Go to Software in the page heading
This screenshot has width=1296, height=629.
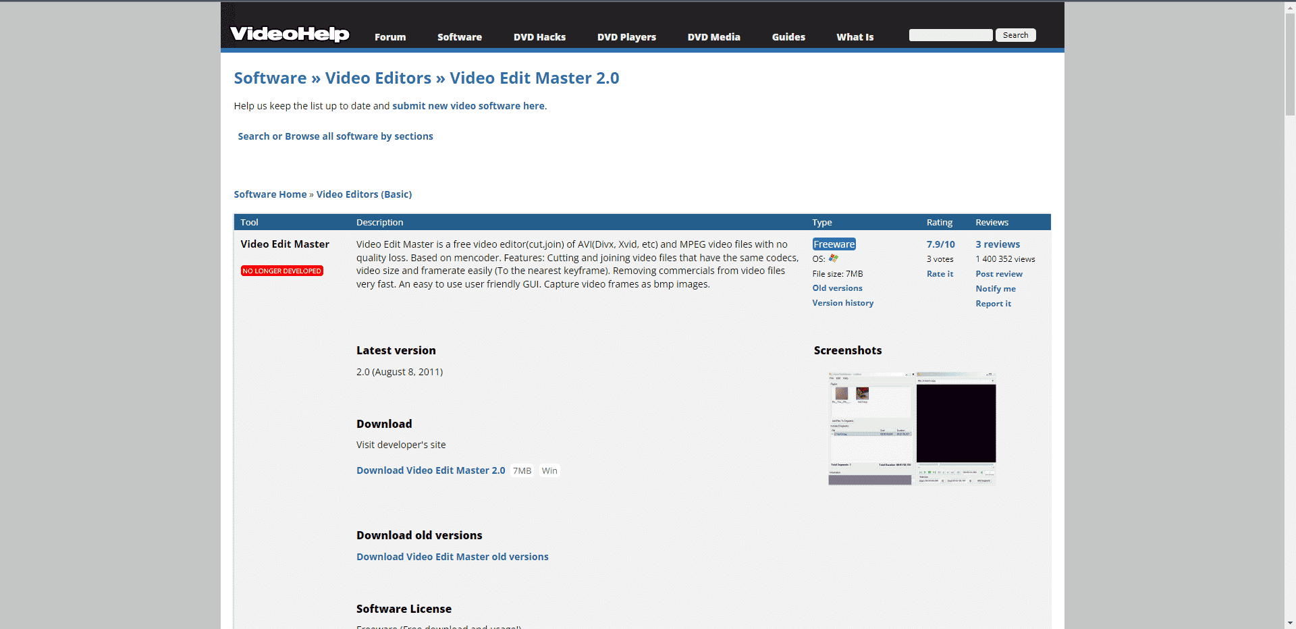pyautogui.click(x=270, y=78)
